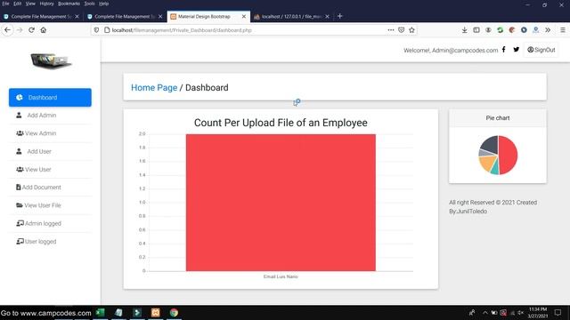Screen dimensions: 570x320
Task: Reload the current page
Action: click(x=32, y=30)
